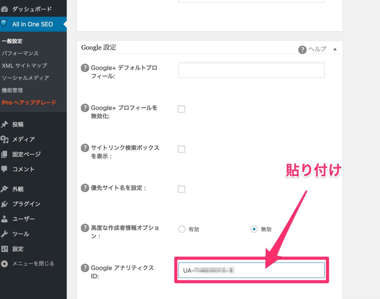380x299 pixels.
Task: Click メニューを閉じる to collapse sidebar
Action: pyautogui.click(x=33, y=263)
